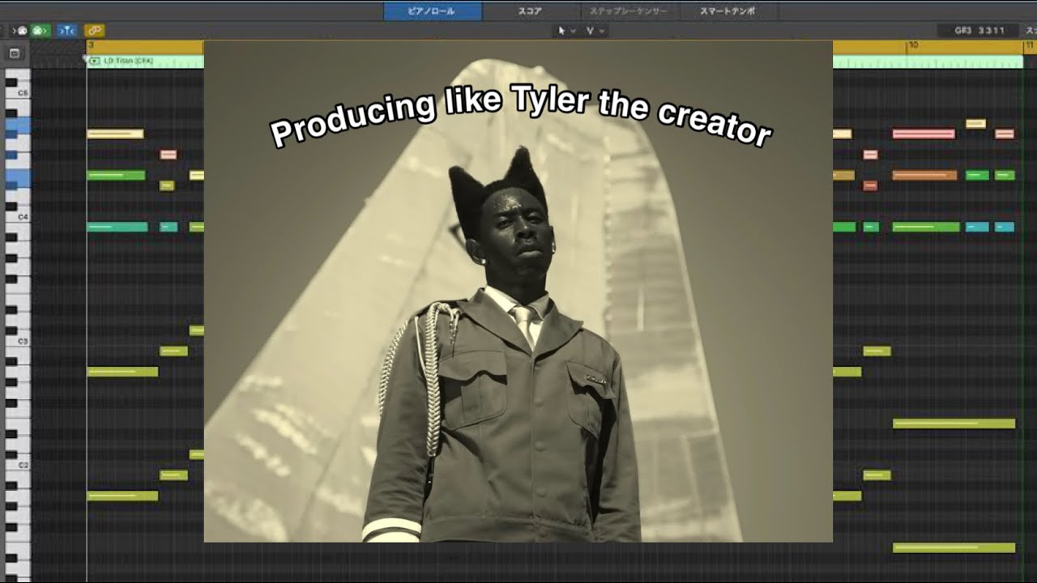Click the collapse mode icon above the keyboard

(14, 53)
